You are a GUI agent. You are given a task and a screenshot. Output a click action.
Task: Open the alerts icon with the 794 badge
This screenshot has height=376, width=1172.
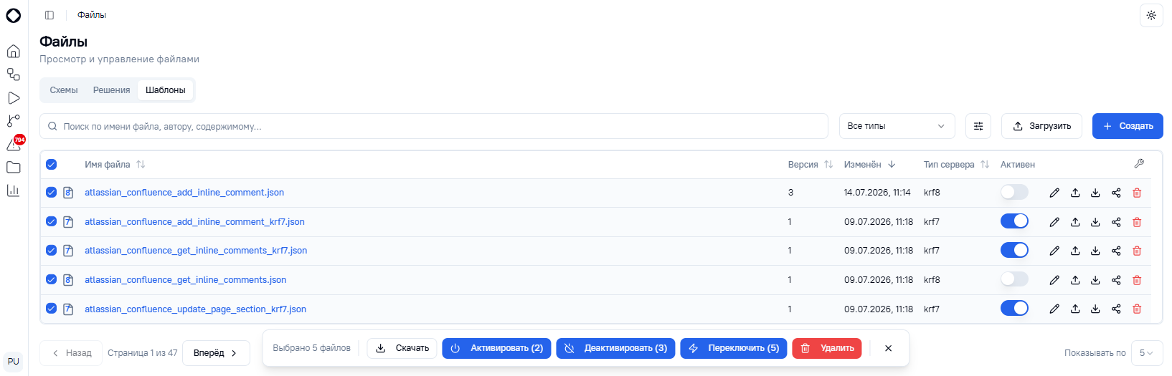[14, 144]
